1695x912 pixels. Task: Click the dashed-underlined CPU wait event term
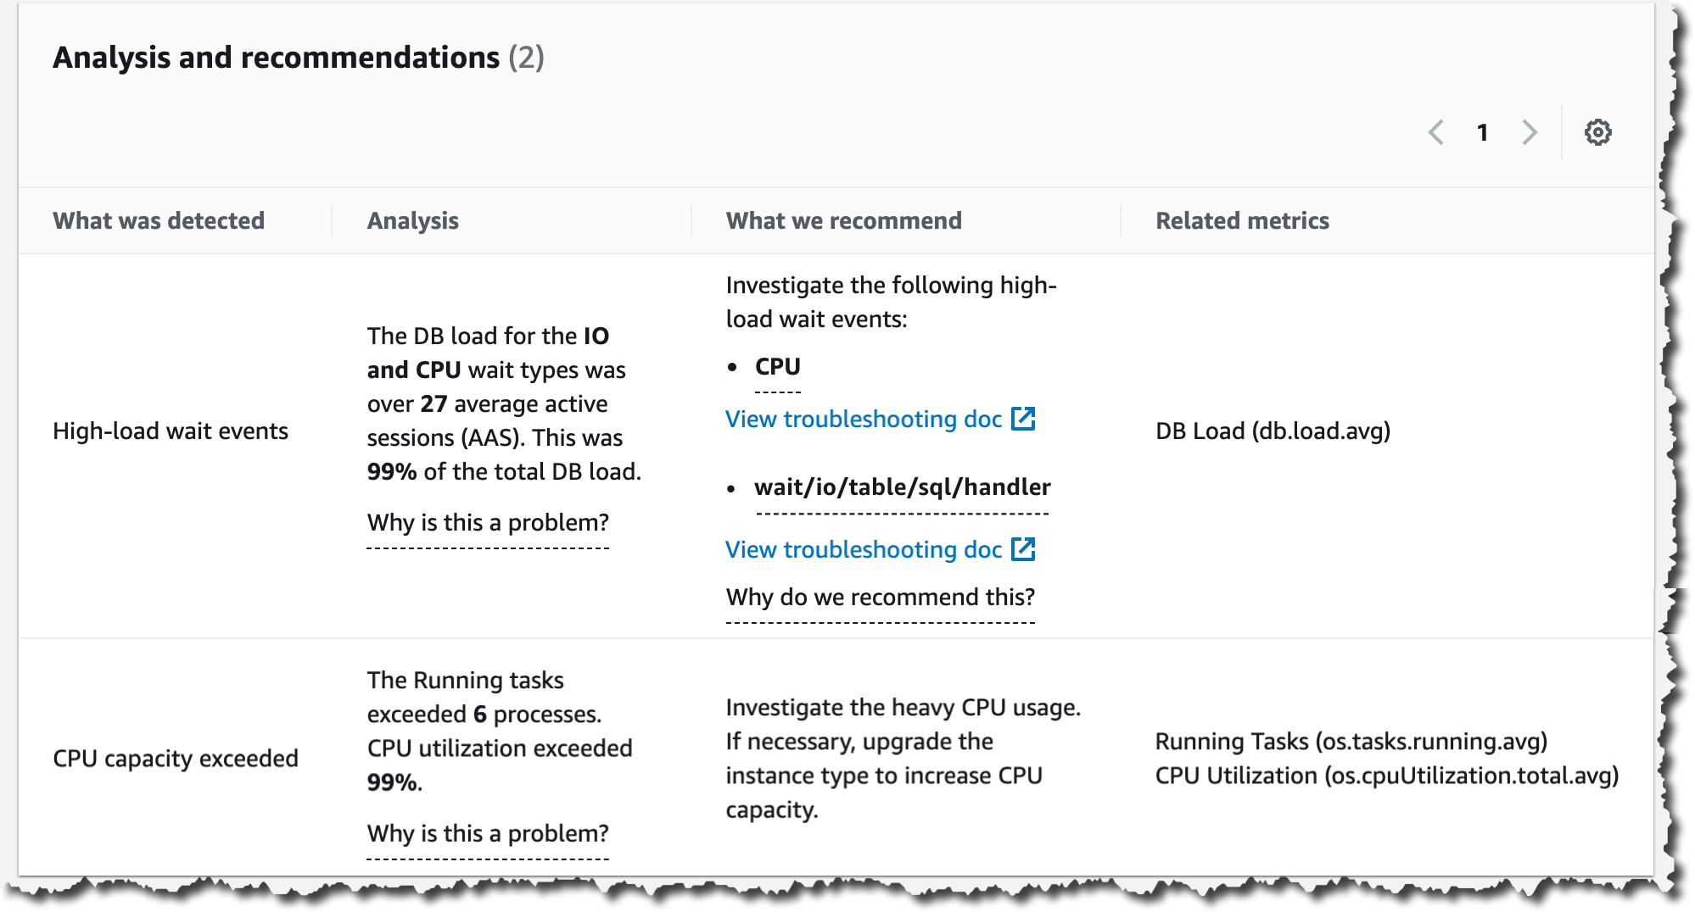(x=777, y=367)
